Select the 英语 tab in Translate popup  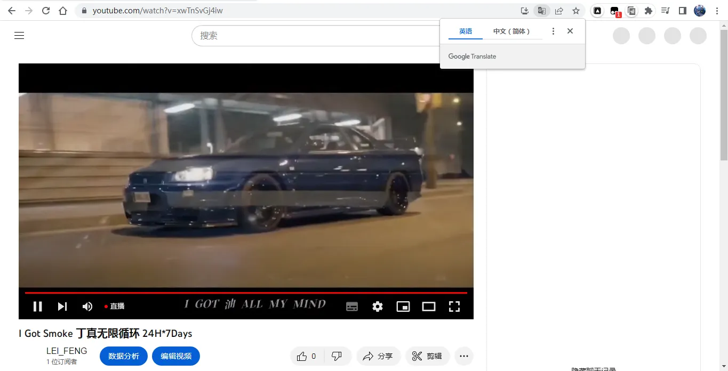(466, 31)
